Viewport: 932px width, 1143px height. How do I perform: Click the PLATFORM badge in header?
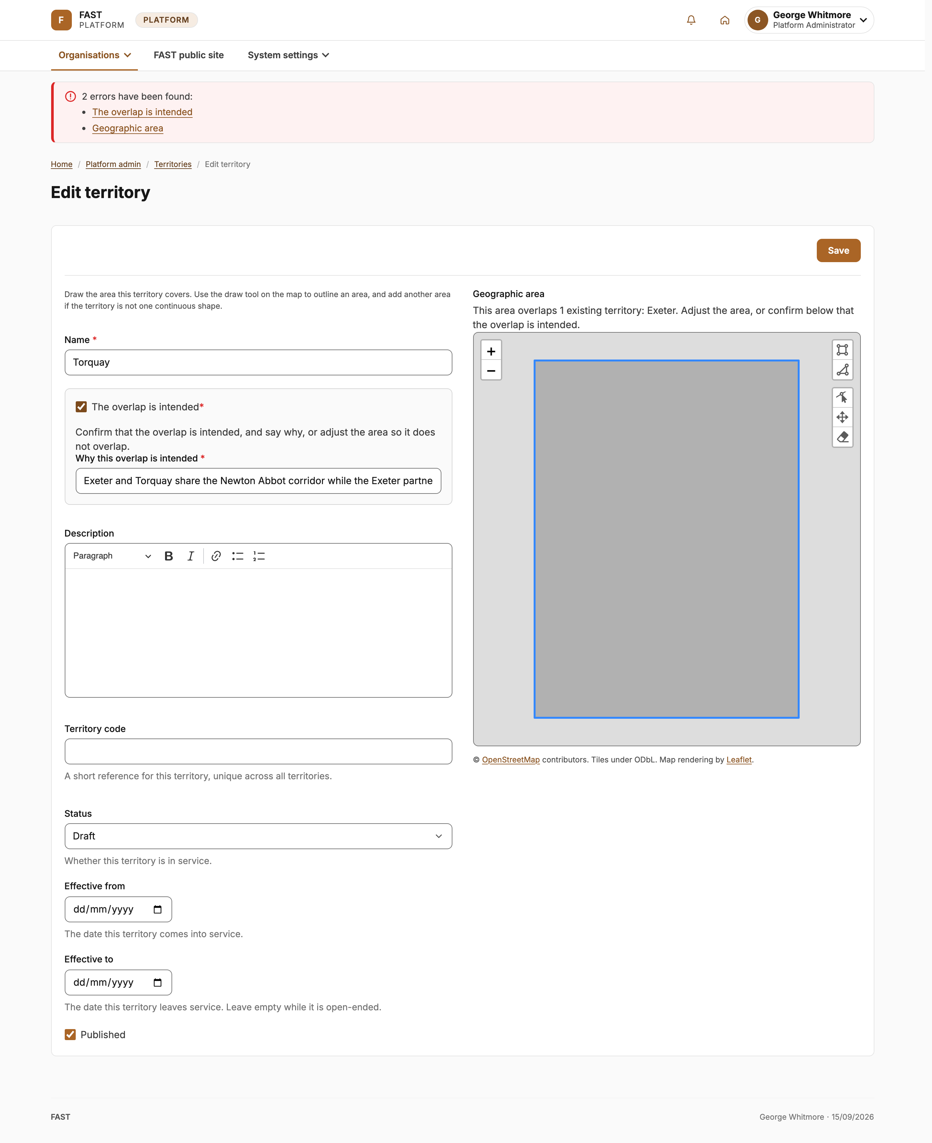(166, 20)
